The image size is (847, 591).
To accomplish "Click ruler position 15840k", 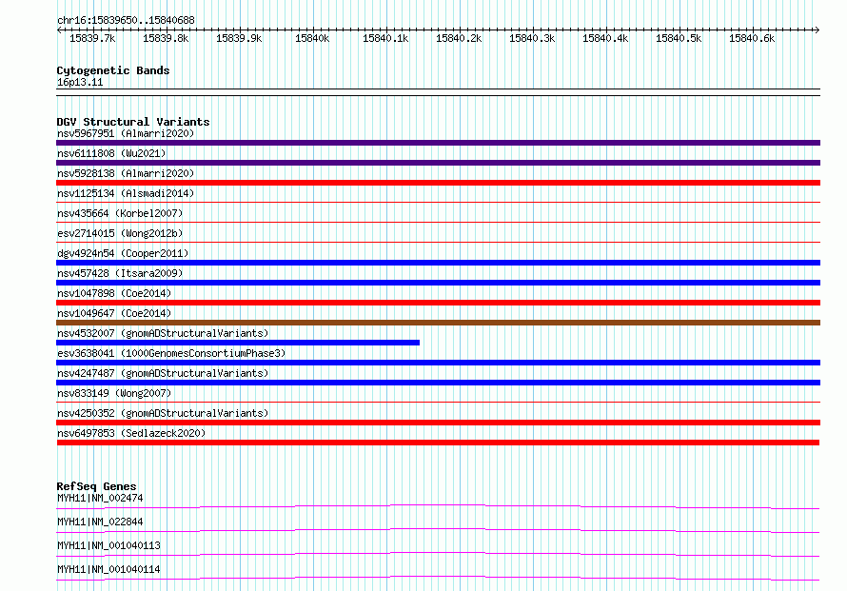I will coord(312,38).
